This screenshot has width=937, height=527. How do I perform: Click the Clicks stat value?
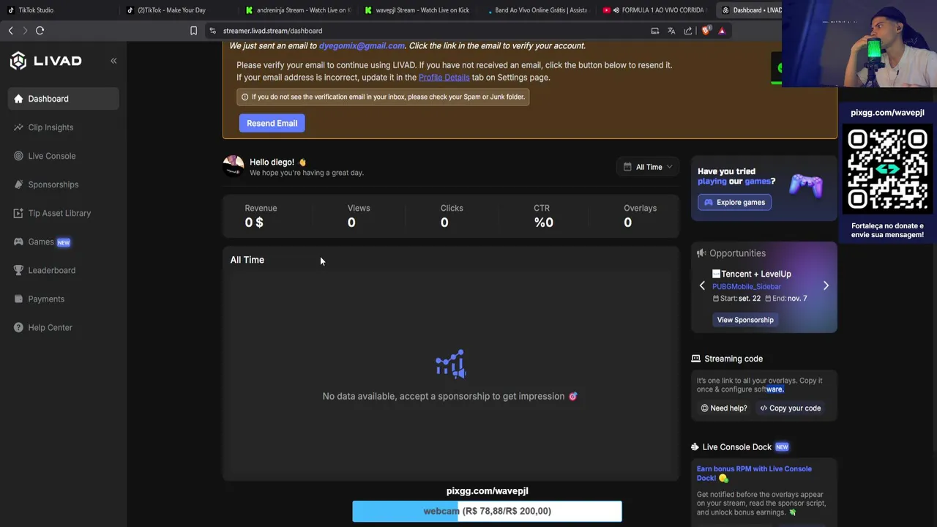(444, 223)
